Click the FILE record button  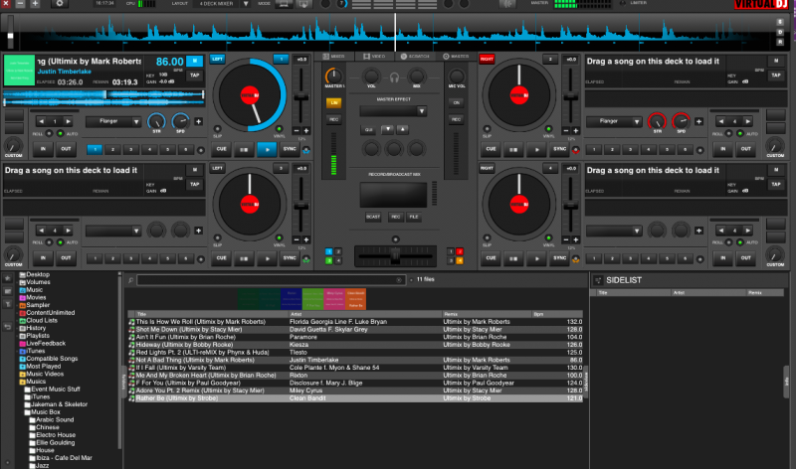coord(414,217)
